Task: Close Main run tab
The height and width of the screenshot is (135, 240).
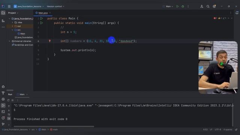Action: click(27, 94)
